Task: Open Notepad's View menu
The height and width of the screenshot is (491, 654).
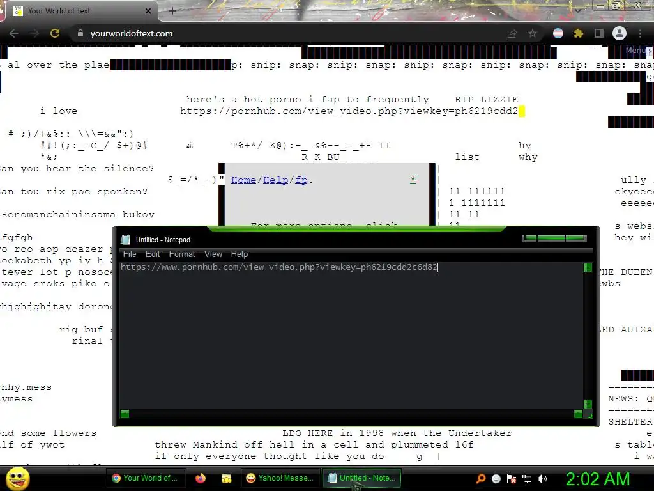Action: 213,254
